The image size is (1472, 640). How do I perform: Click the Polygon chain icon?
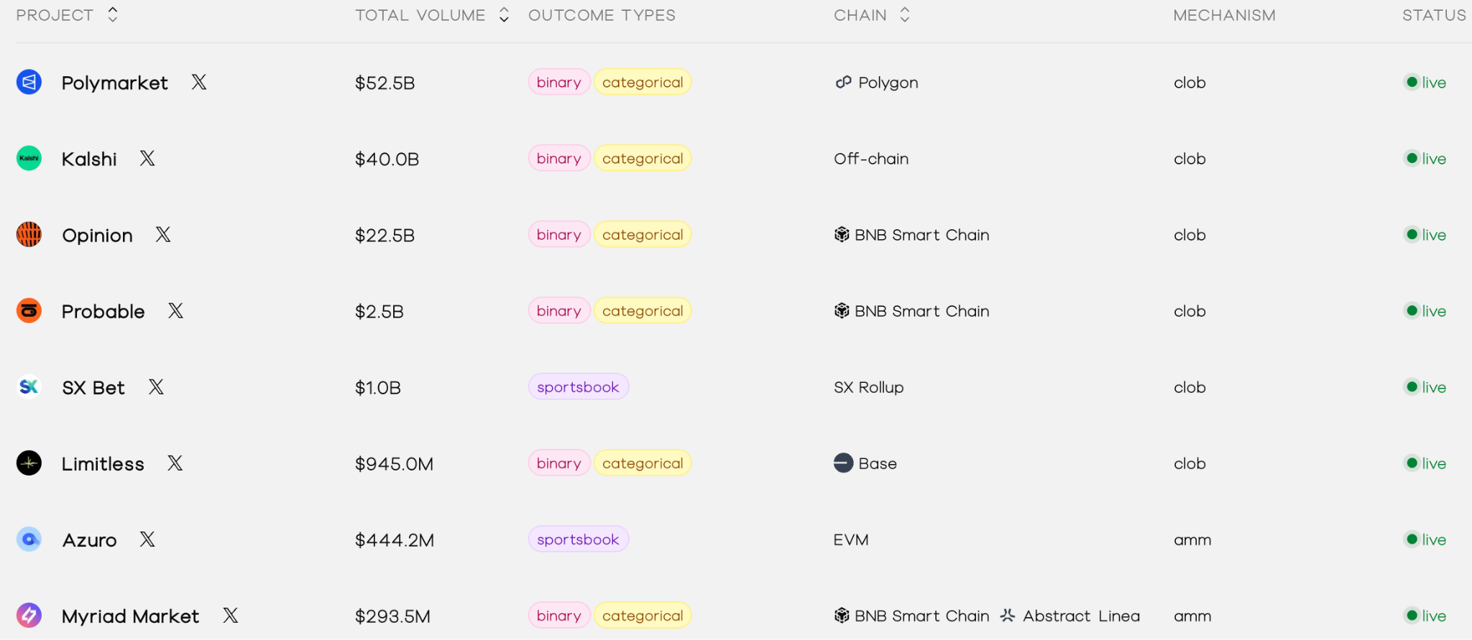843,83
